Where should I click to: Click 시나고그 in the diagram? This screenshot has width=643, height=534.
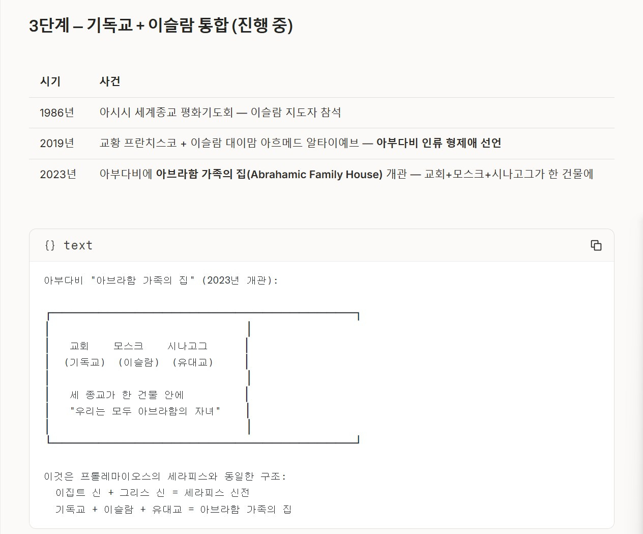pyautogui.click(x=188, y=346)
